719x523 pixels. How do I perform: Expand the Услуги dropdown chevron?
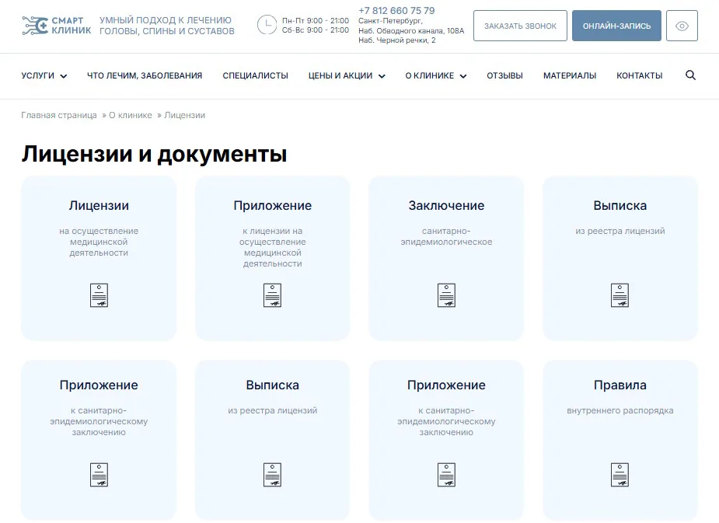point(64,76)
